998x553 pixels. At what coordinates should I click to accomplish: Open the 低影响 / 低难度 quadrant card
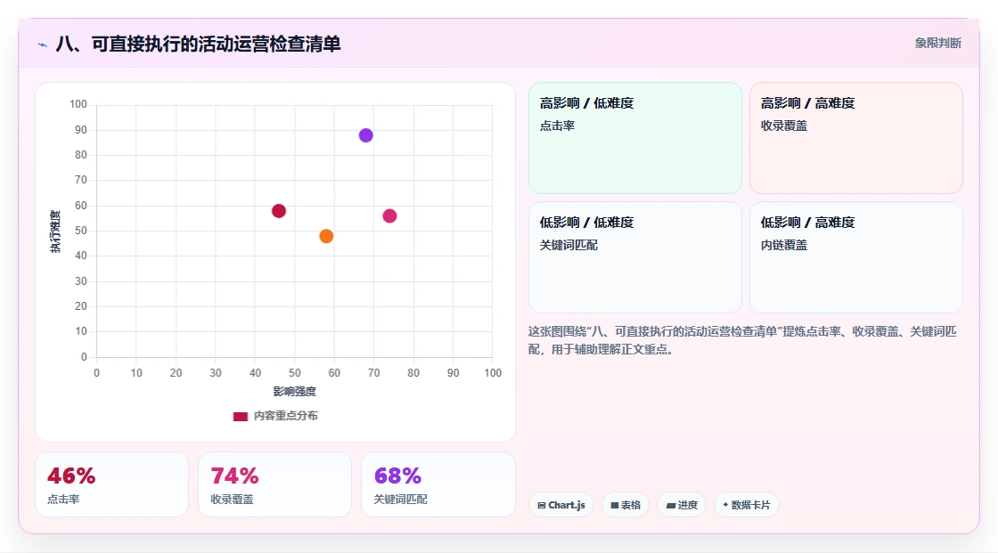coord(635,257)
